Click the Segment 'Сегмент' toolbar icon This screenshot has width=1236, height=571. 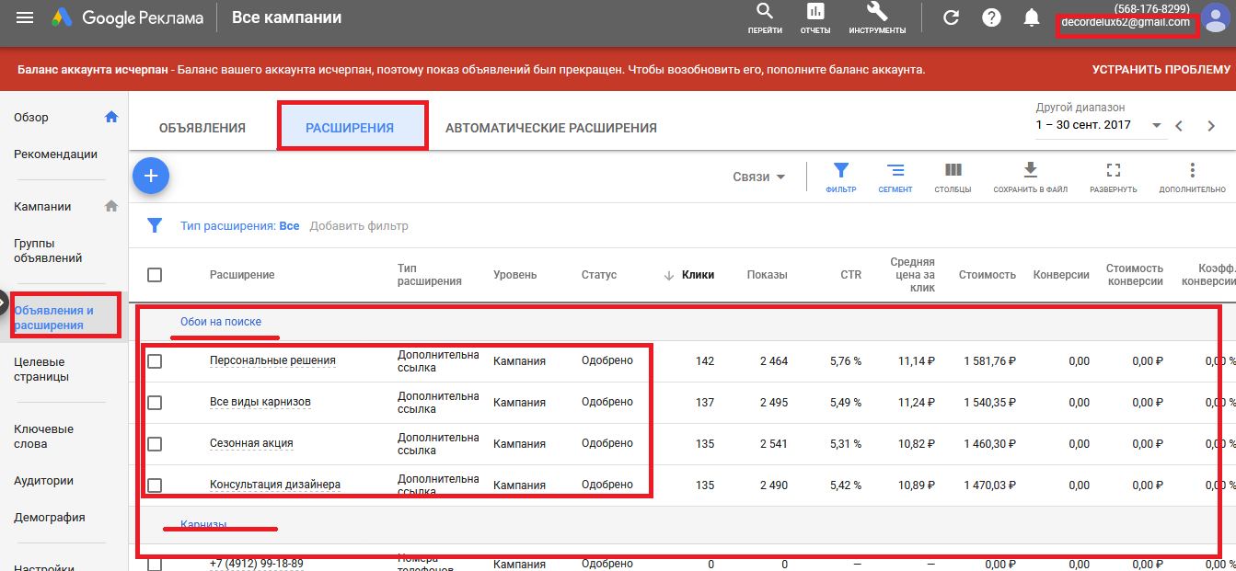point(895,171)
